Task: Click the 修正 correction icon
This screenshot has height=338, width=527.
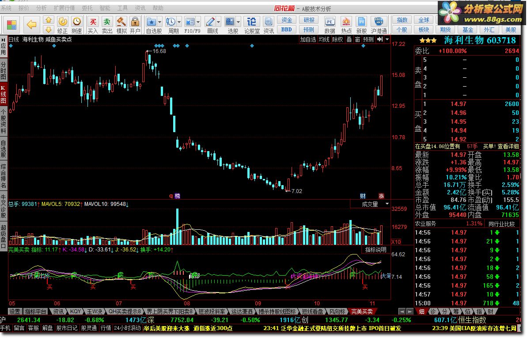Action: 63,25
